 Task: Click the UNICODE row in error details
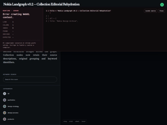8,34
